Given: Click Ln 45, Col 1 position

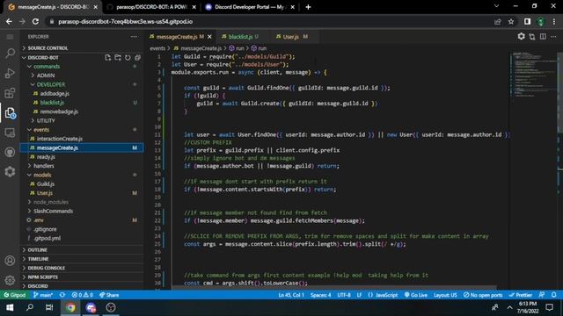Looking at the screenshot, I should [x=291, y=295].
